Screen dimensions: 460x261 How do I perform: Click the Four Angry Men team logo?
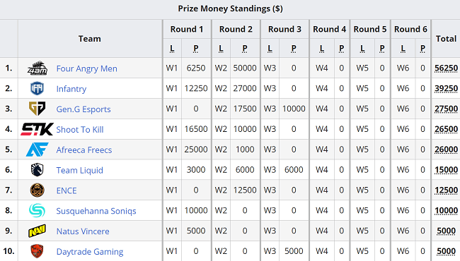pos(38,68)
